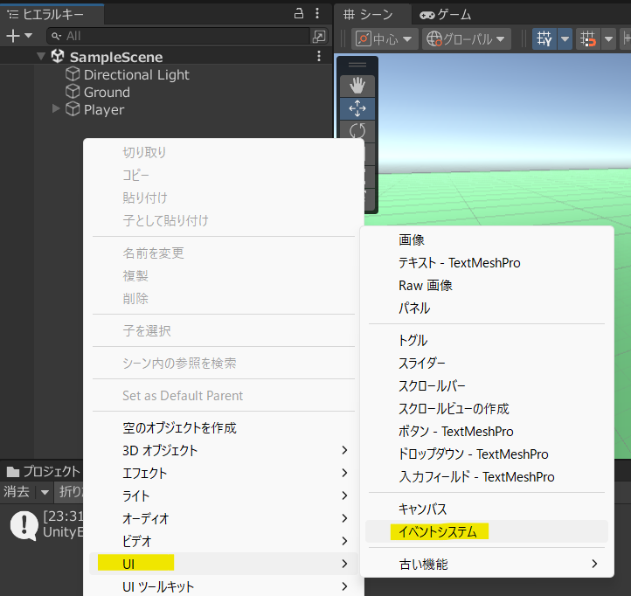Click the cube icon of Directional Light
631x596 pixels.
coord(73,74)
